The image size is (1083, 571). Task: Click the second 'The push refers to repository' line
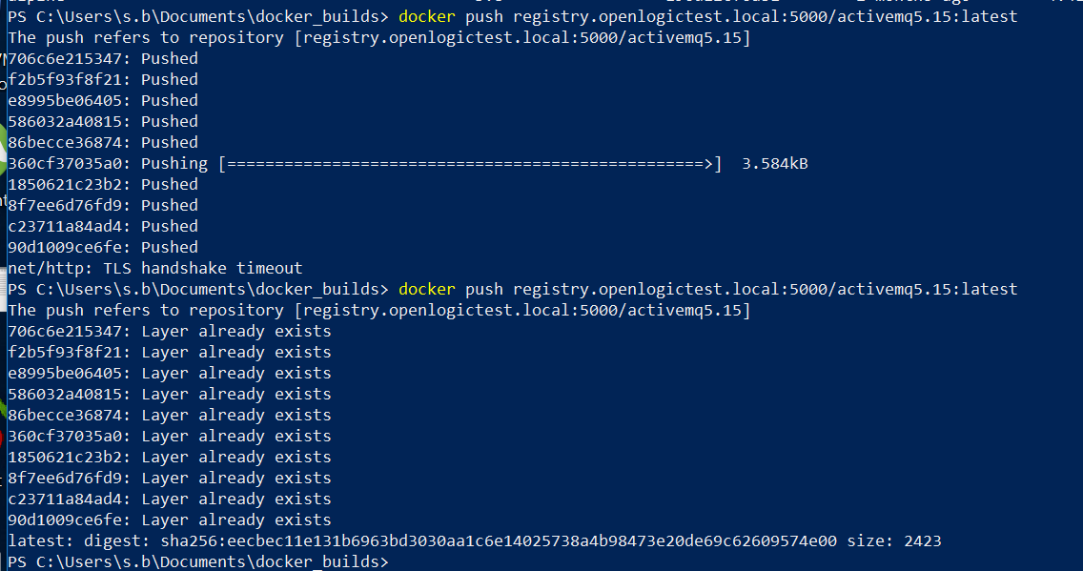pos(379,310)
